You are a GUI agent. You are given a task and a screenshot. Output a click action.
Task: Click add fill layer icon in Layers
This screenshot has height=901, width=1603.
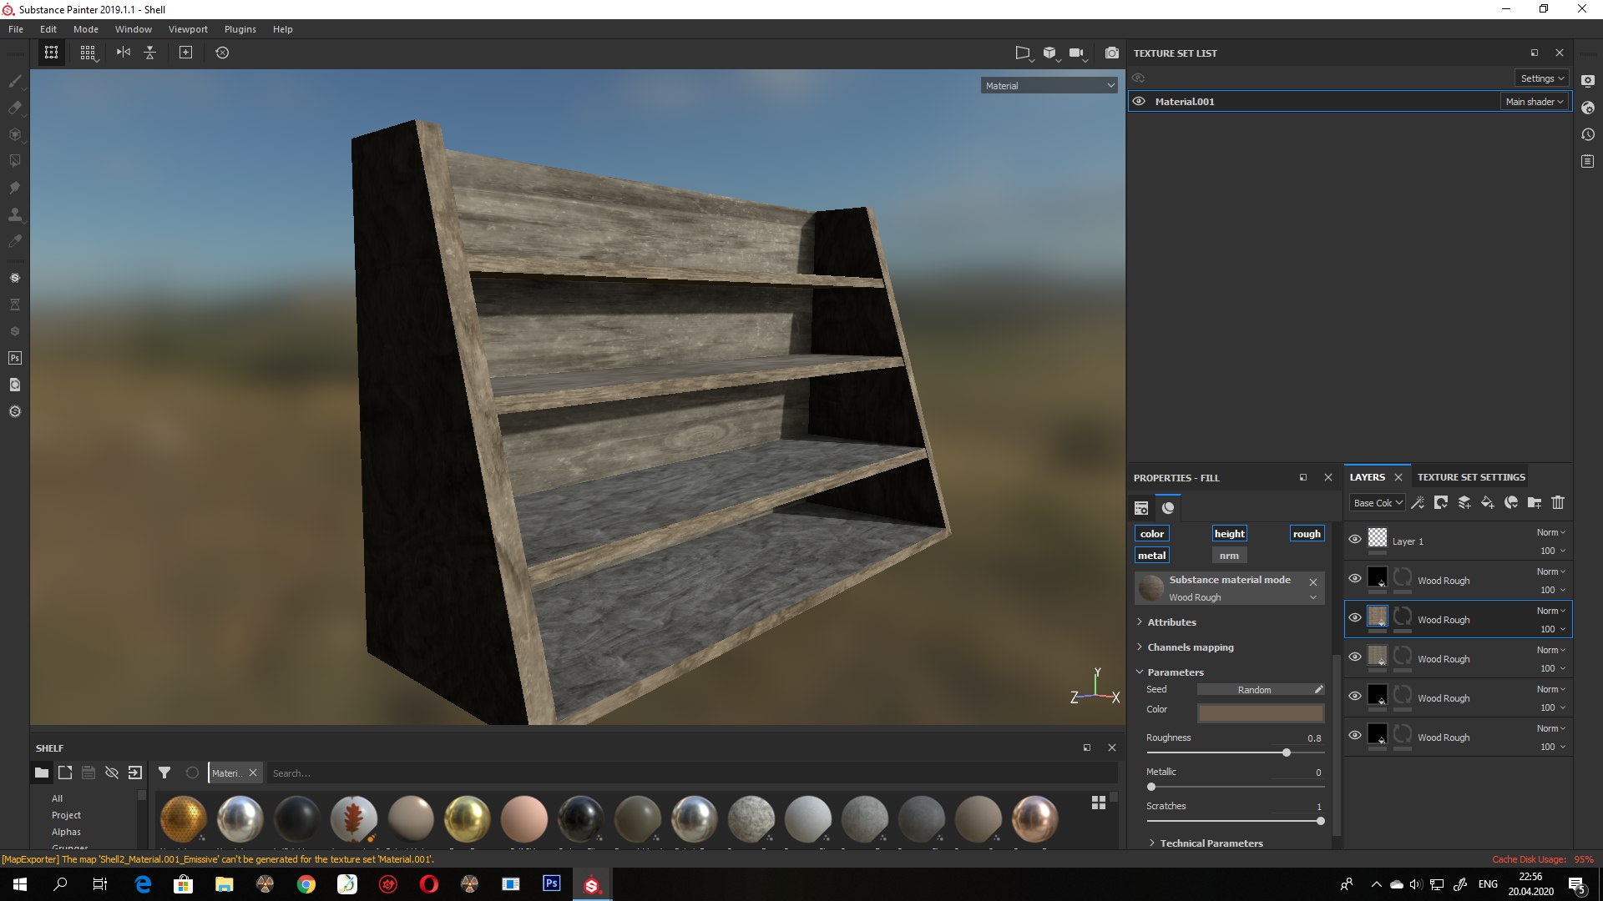click(1487, 502)
